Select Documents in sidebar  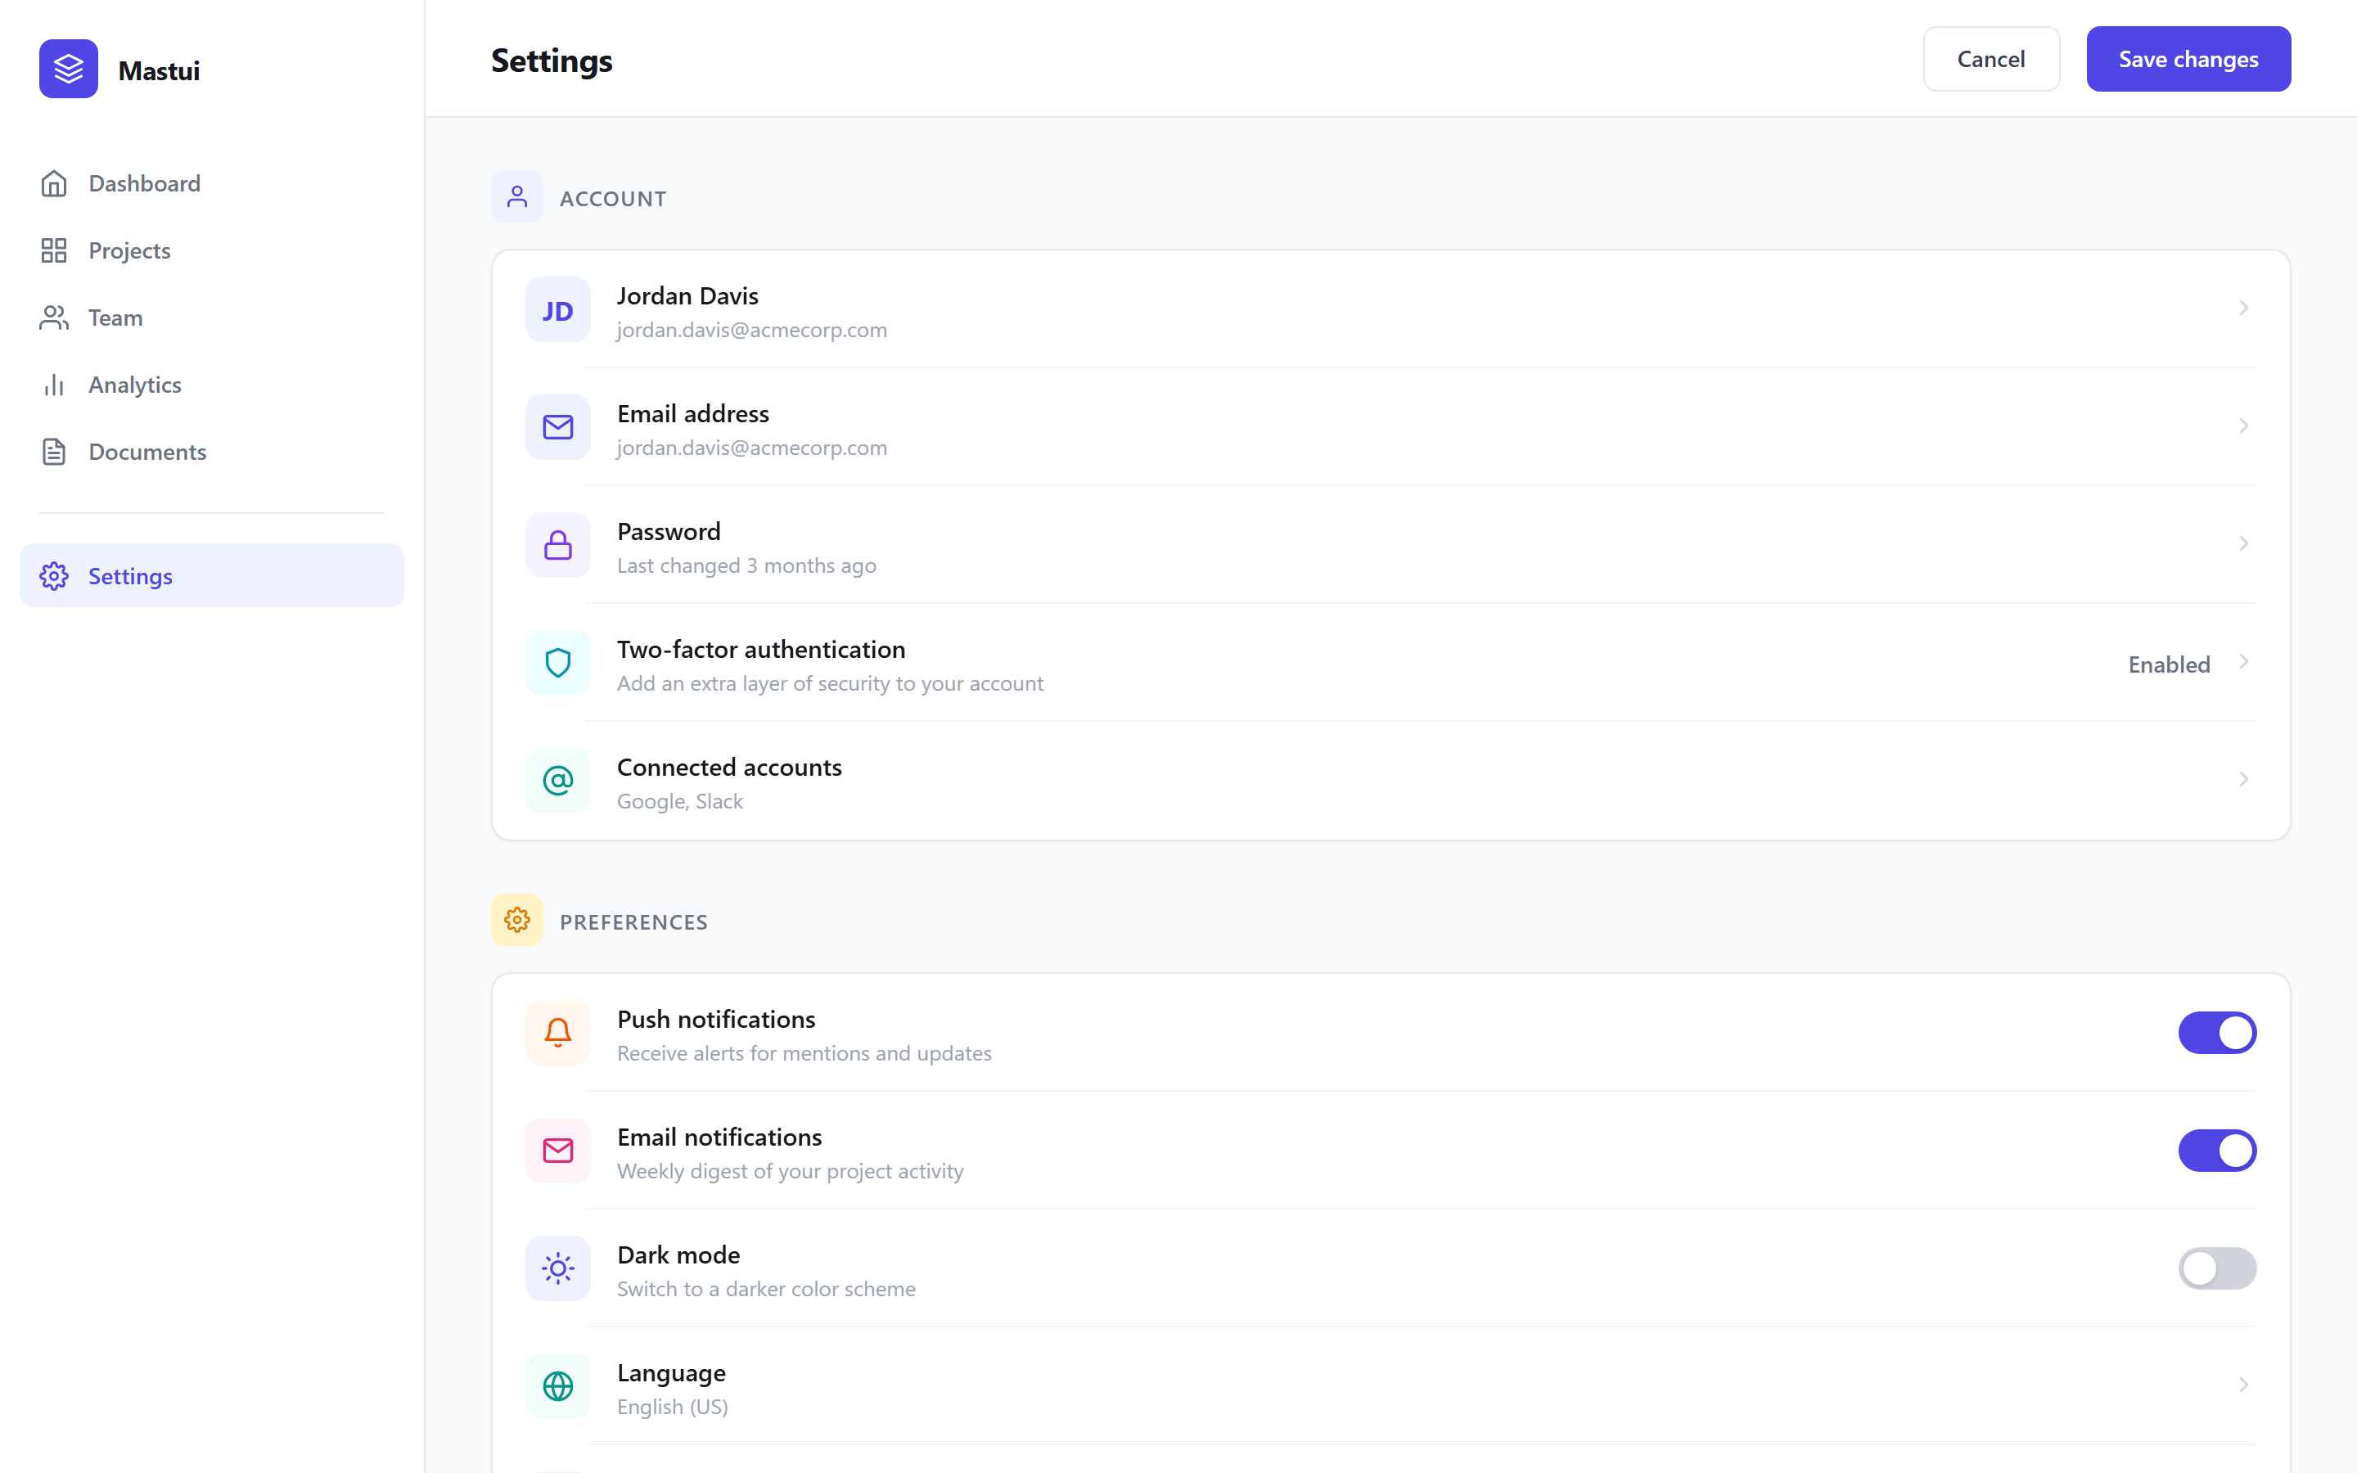click(211, 452)
